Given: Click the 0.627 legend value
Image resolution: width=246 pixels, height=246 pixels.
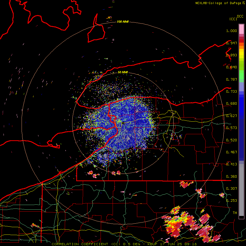Looking at the screenshot, I should [232, 116].
